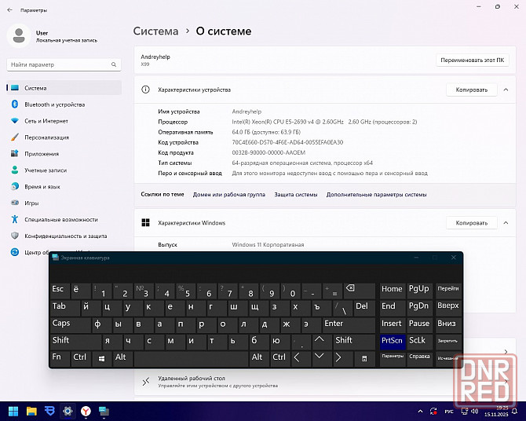Click the search magnifier in Найти параметр

(114, 64)
